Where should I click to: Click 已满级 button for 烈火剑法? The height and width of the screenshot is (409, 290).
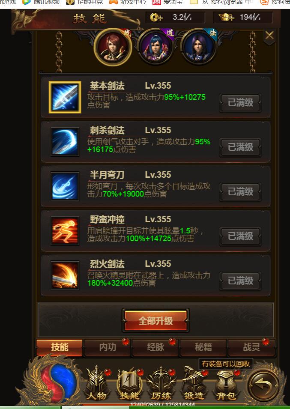(240, 281)
